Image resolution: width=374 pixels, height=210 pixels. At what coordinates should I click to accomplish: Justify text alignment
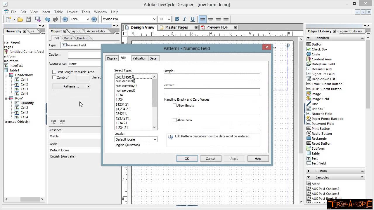click(226, 19)
